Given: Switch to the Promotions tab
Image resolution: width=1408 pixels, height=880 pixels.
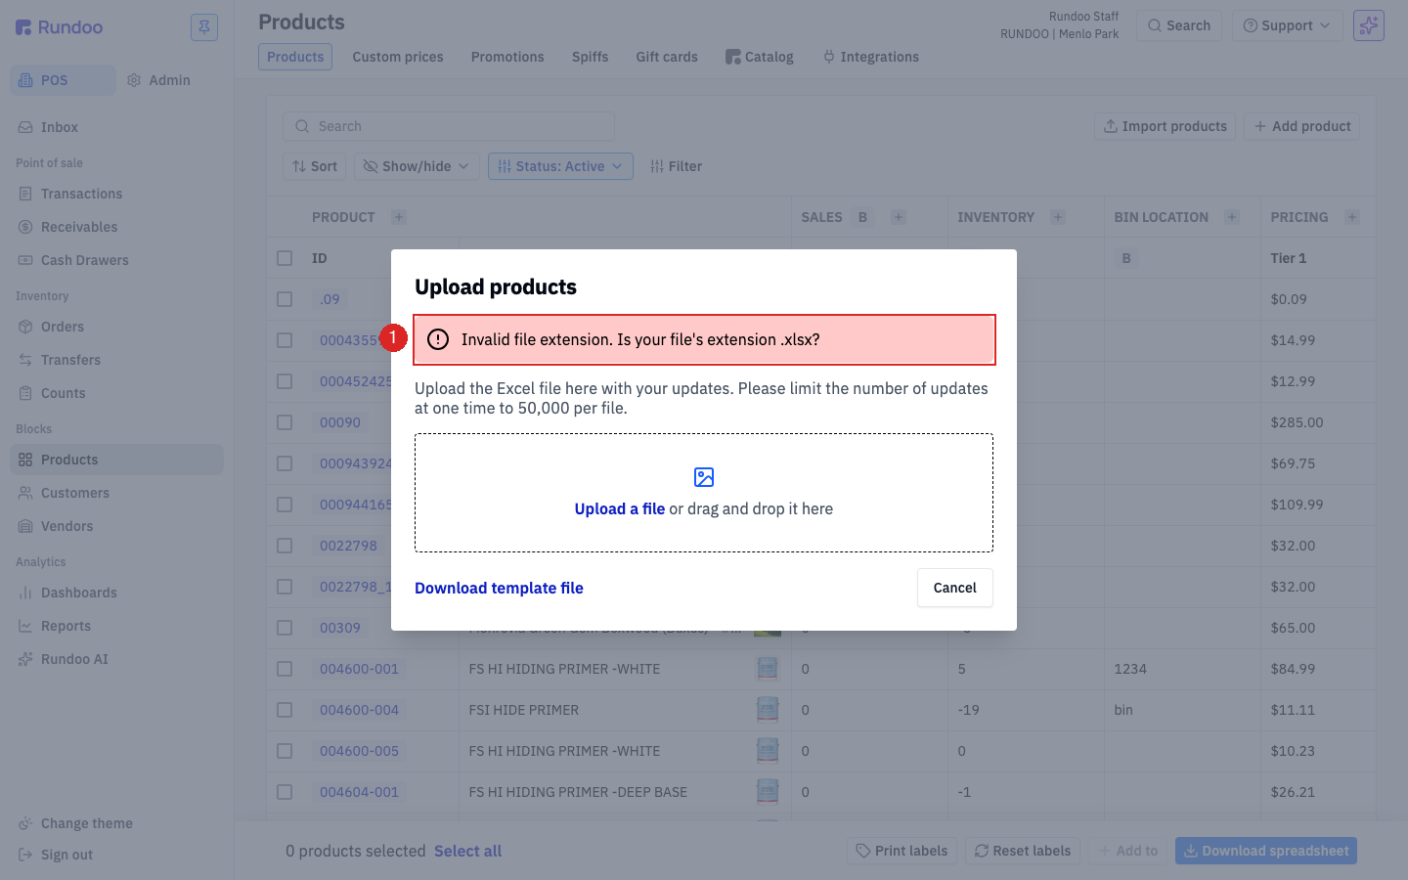Looking at the screenshot, I should click(x=507, y=57).
